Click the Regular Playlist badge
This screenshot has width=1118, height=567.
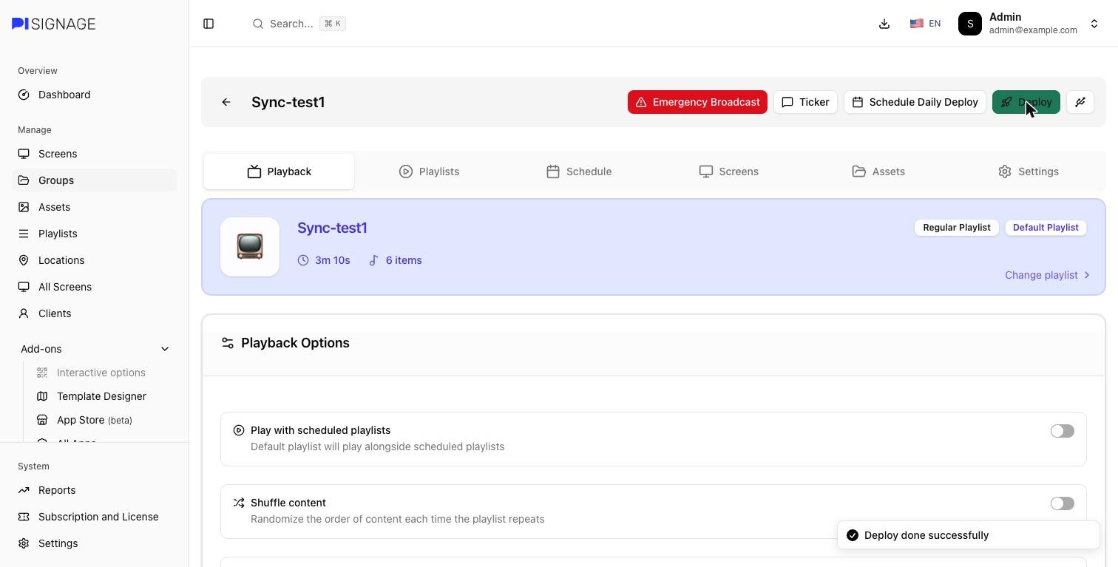coord(957,228)
